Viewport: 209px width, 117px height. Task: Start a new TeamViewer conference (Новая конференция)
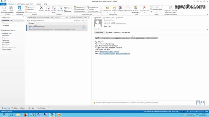(x=20, y=8)
